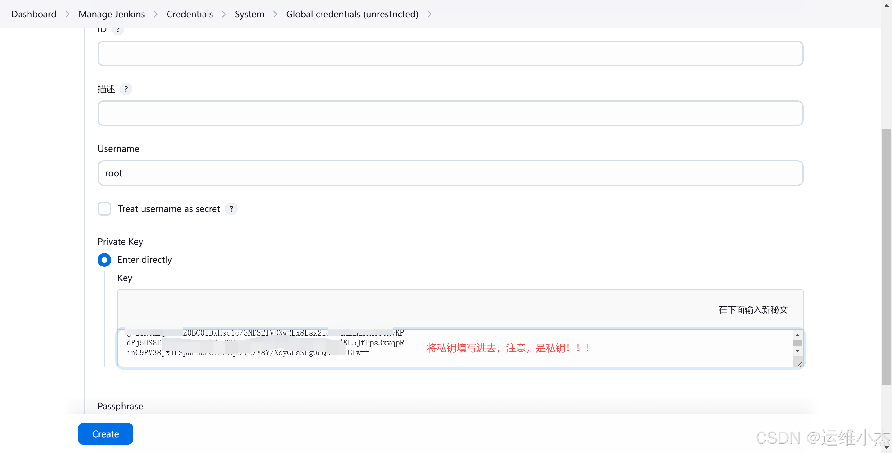The width and height of the screenshot is (892, 453).
Task: Open the Credentials breadcrumb item
Action: 190,14
